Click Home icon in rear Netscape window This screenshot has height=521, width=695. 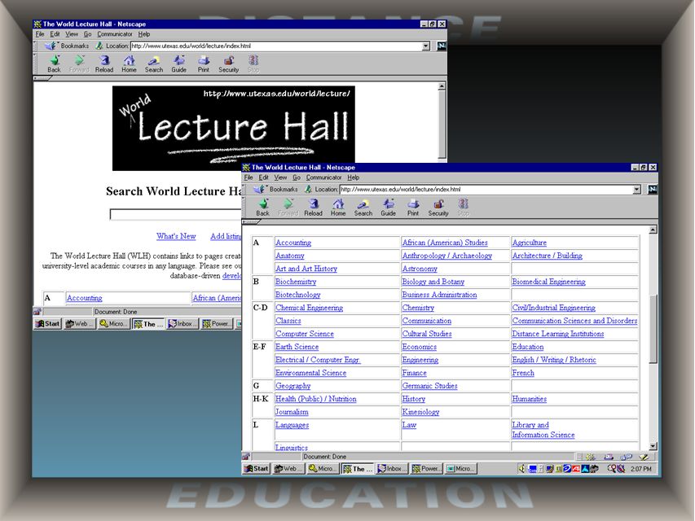coord(129,63)
